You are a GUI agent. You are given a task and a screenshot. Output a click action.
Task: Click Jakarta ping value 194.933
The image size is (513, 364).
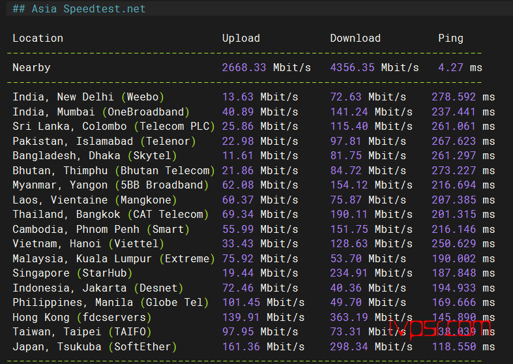click(x=454, y=289)
